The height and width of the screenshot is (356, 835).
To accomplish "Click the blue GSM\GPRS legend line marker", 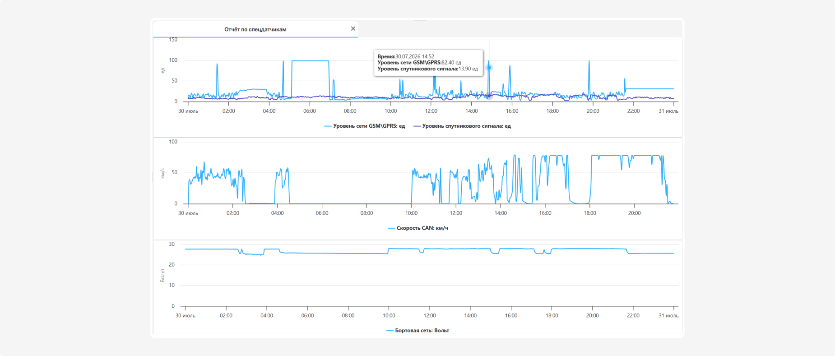I will (328, 126).
